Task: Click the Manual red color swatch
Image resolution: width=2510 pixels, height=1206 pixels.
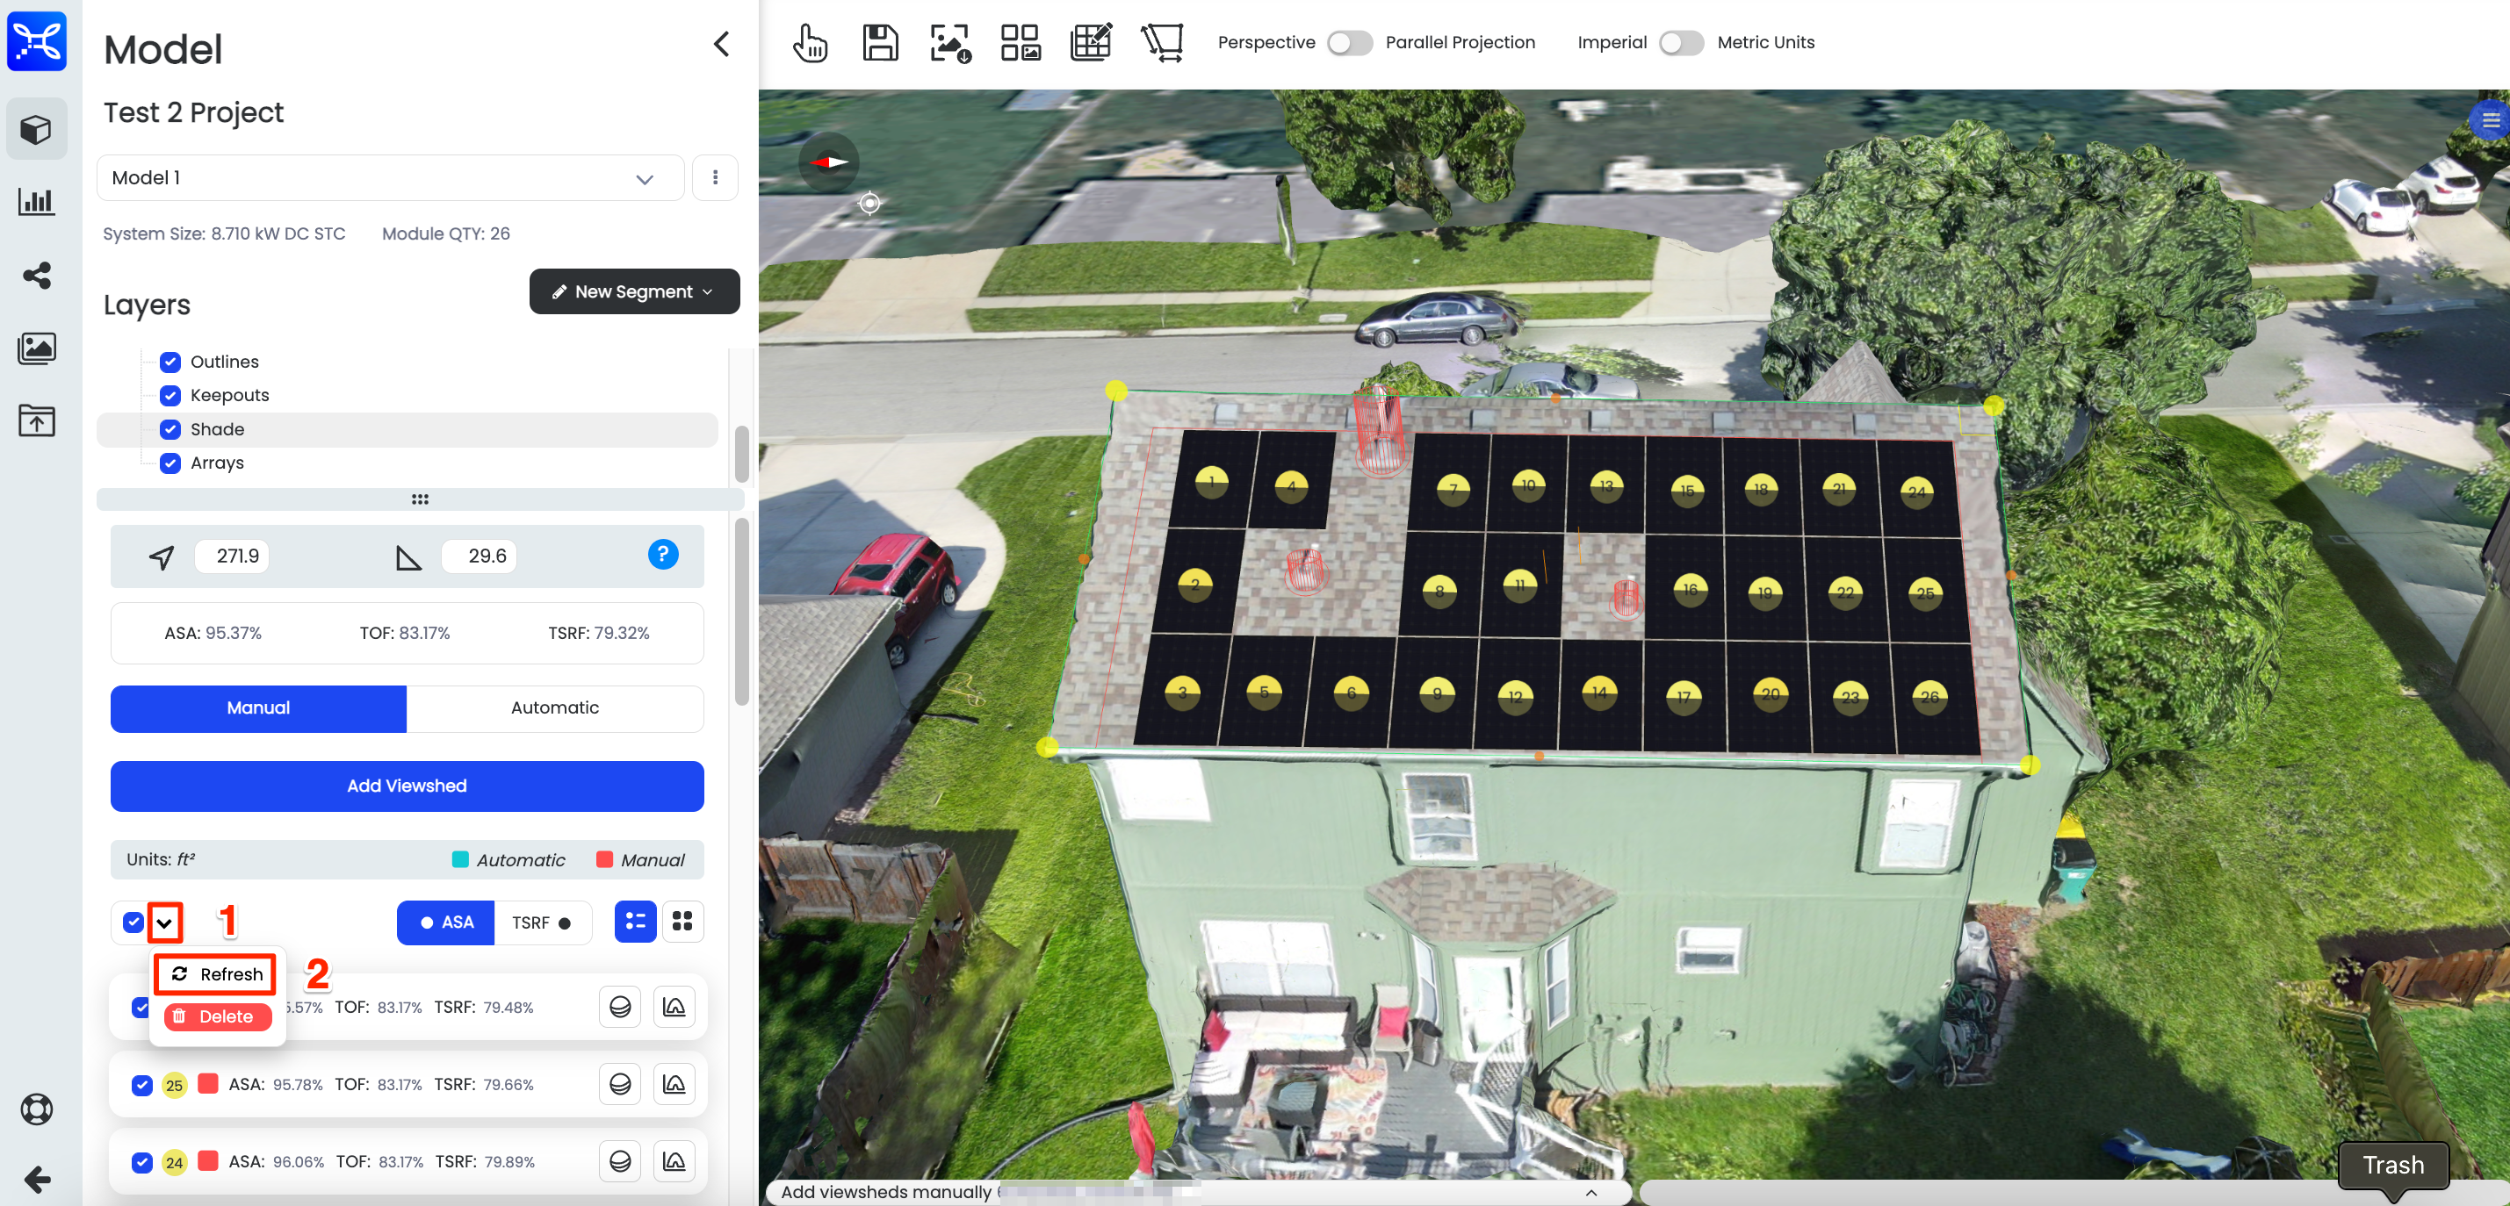Action: coord(604,859)
